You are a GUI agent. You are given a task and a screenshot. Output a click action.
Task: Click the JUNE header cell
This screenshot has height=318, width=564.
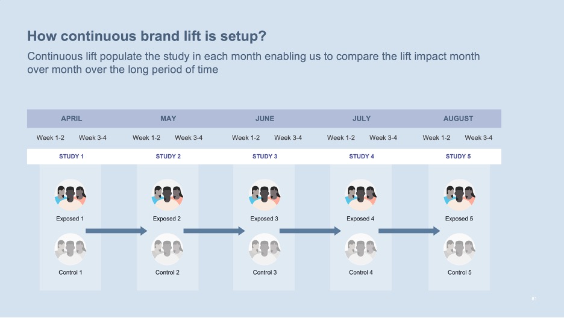point(265,119)
